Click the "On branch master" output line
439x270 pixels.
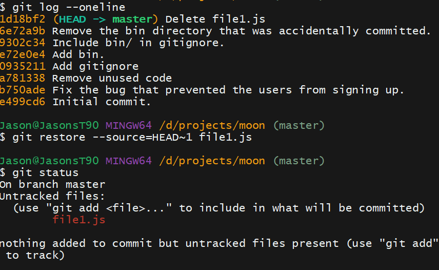pos(52,184)
